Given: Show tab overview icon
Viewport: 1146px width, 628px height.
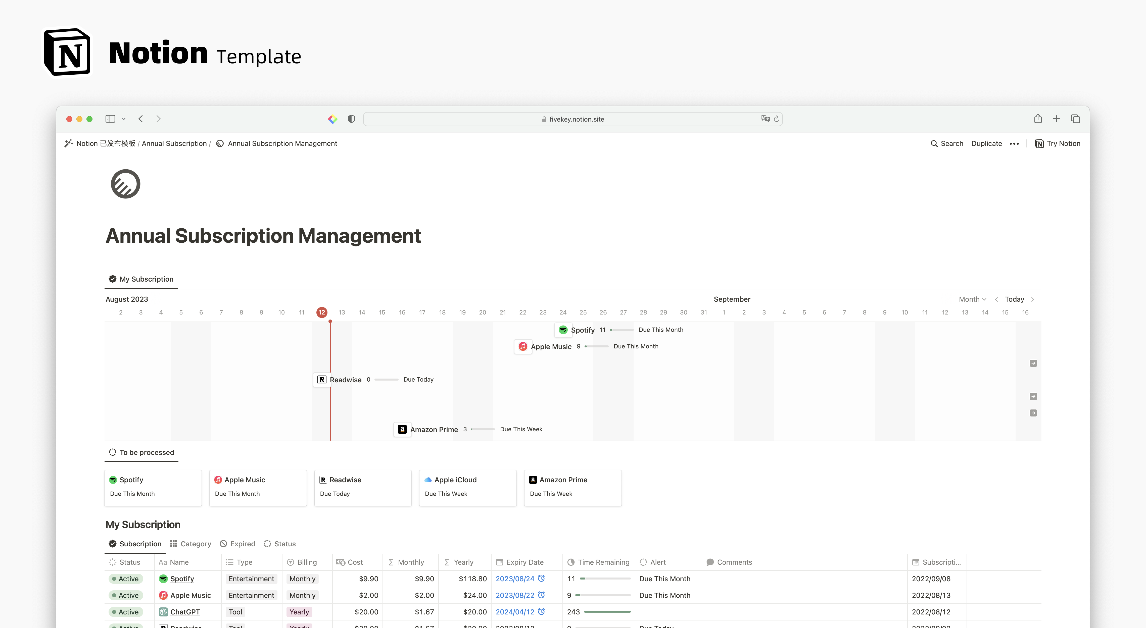Looking at the screenshot, I should click(1075, 119).
